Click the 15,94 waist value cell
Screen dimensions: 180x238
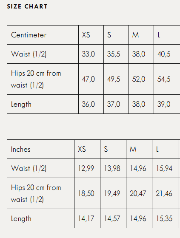pos(165,168)
